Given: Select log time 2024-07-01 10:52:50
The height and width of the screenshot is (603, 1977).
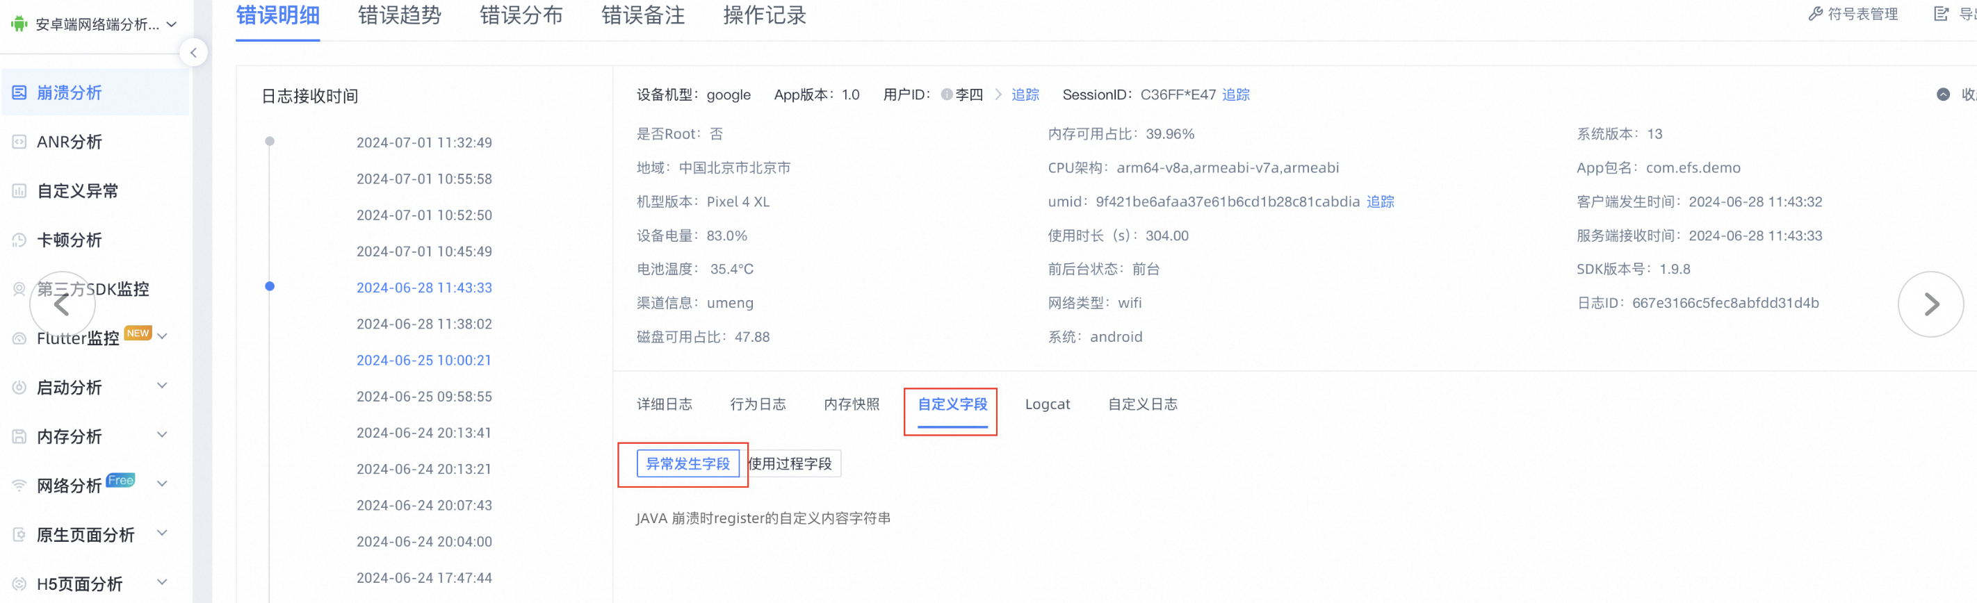Looking at the screenshot, I should [x=425, y=215].
